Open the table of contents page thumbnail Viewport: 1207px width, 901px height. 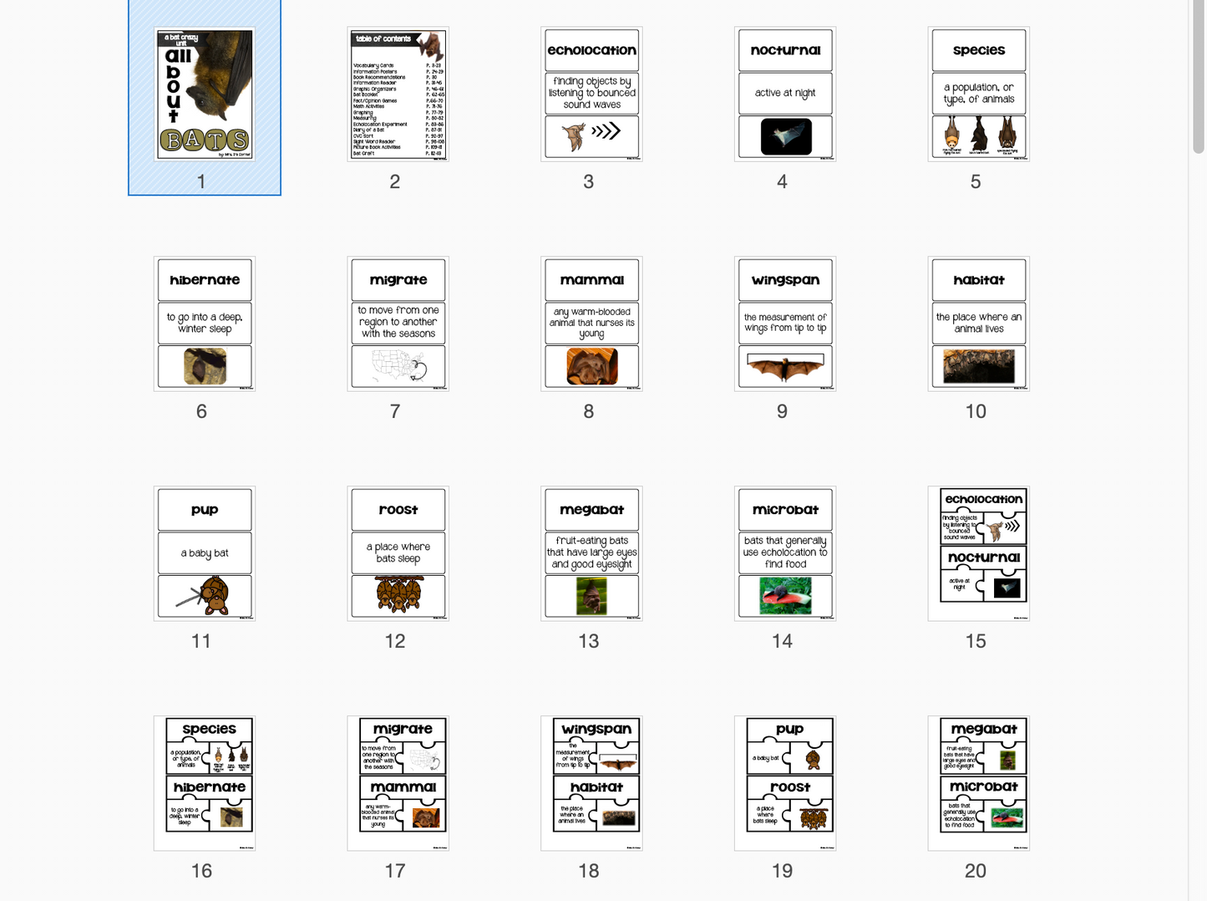pyautogui.click(x=398, y=94)
